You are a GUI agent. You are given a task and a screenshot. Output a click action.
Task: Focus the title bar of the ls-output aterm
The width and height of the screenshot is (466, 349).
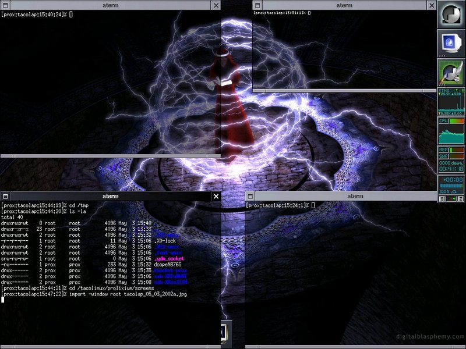[x=111, y=196]
